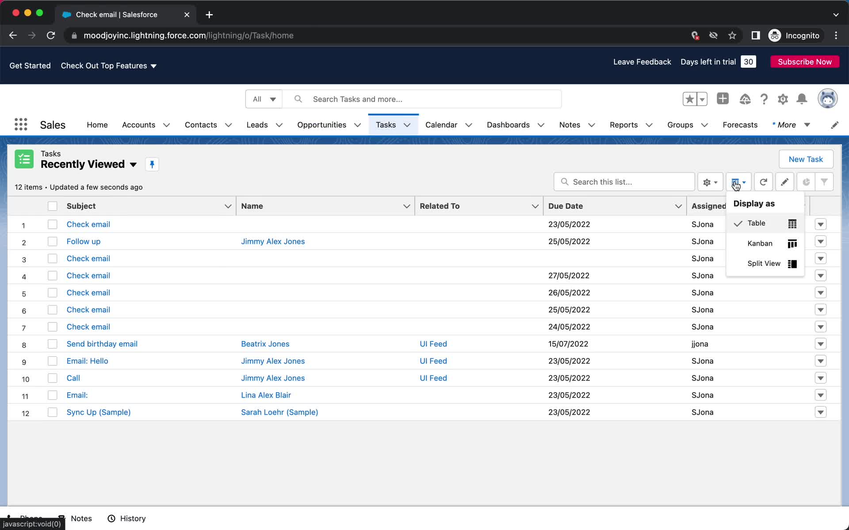Open the UI Feed link in Call row
The image size is (849, 530).
point(433,378)
